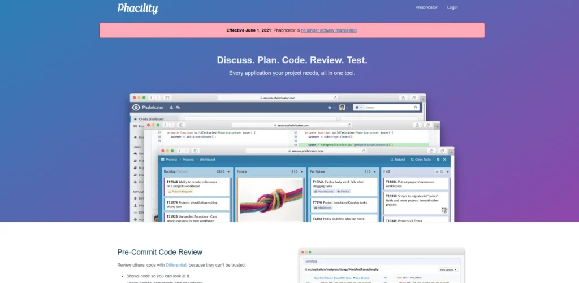This screenshot has height=283, width=579.
Task: Open the v3 column dropdown arrow
Action: click(x=448, y=171)
